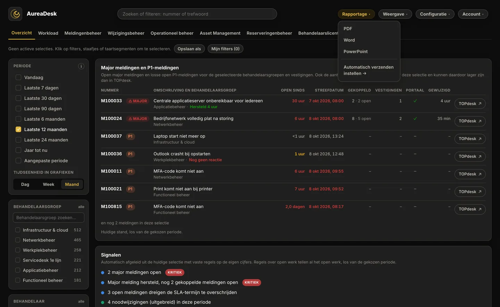Open Asset Management tab
Screen dimensions: 500x307
(x=220, y=33)
